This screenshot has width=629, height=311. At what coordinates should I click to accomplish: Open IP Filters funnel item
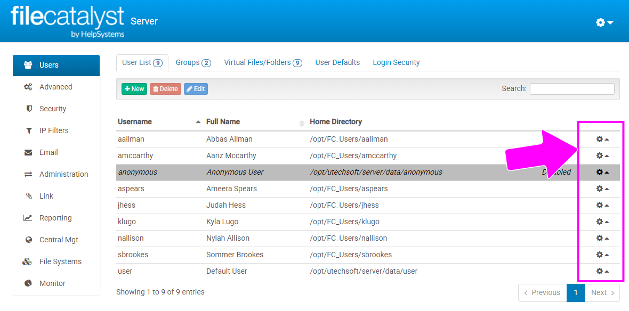pos(56,130)
